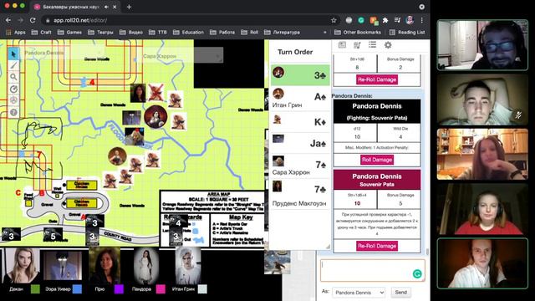Open the Литература bookmarks folder
535x301 pixels.
tap(283, 33)
